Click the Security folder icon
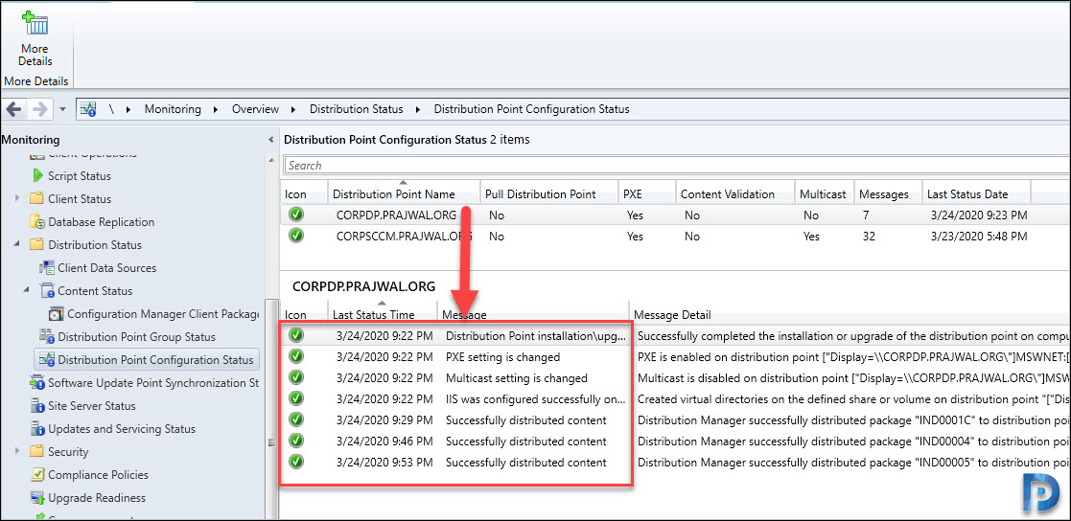Image resolution: width=1071 pixels, height=521 pixels. click(36, 452)
